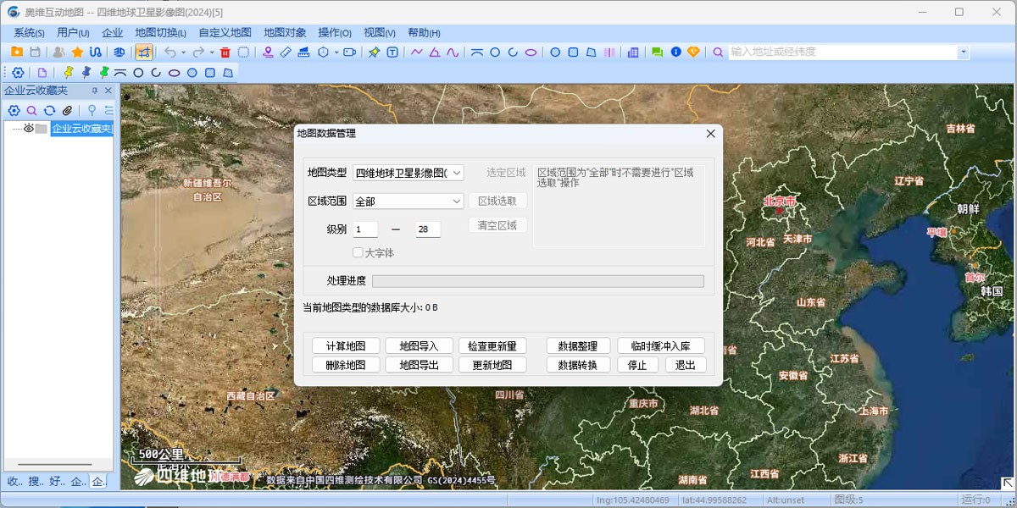Click the maximum 级别 field showing 28
Screen dimensions: 1017x508
(x=428, y=229)
